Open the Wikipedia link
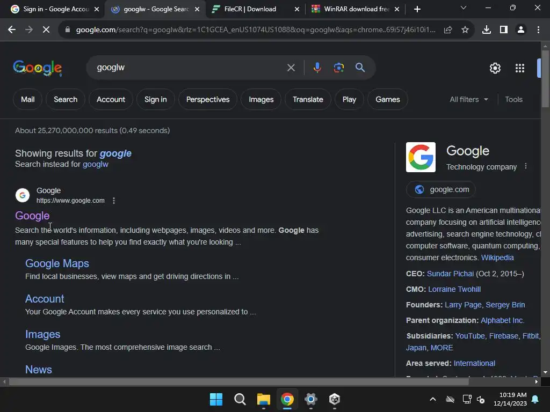 (x=497, y=257)
